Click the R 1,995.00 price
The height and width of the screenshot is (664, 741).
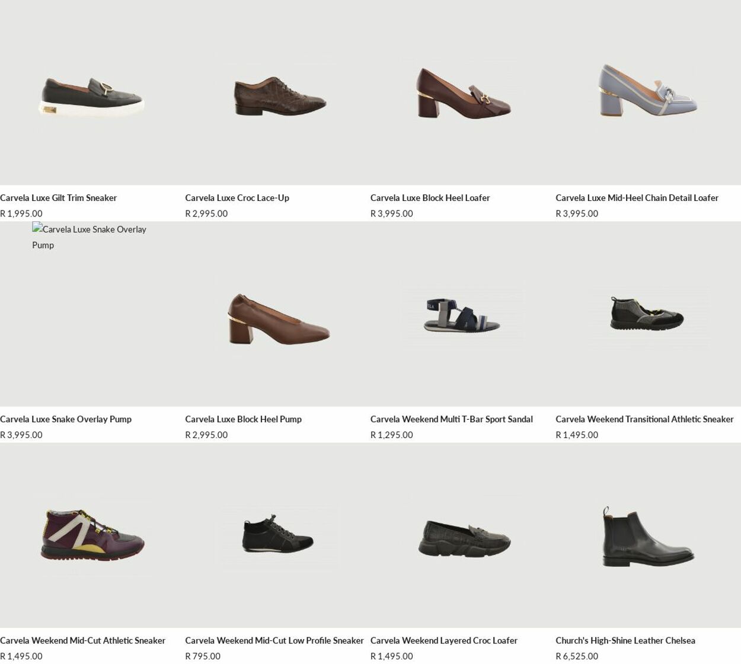21,214
